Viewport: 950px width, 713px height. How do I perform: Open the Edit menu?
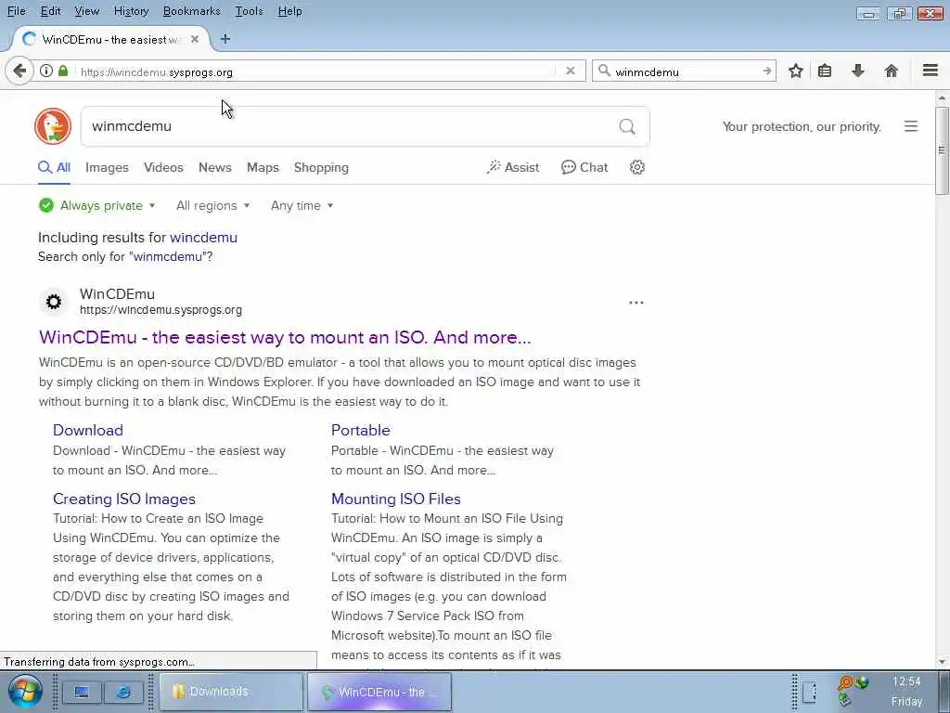tap(50, 11)
